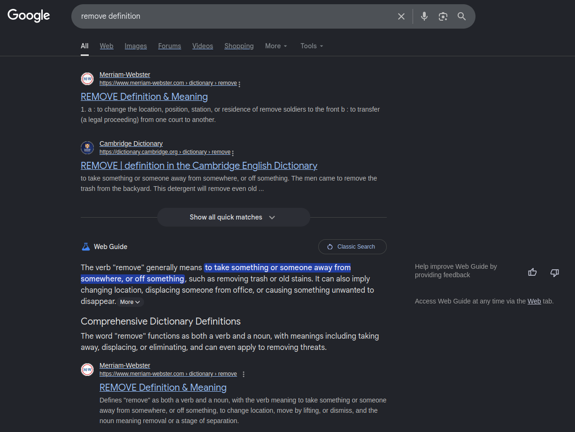Click into the remove definition search field

pyautogui.click(x=235, y=16)
